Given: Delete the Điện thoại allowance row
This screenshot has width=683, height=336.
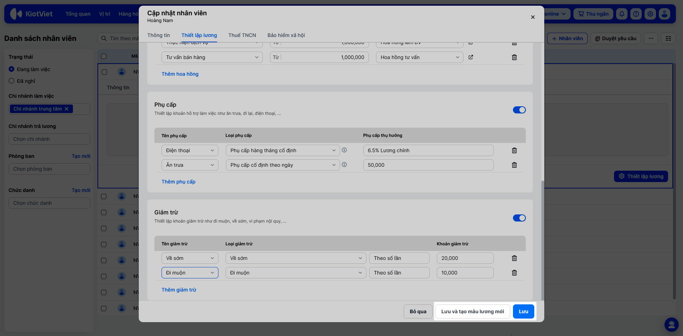Looking at the screenshot, I should [x=514, y=150].
